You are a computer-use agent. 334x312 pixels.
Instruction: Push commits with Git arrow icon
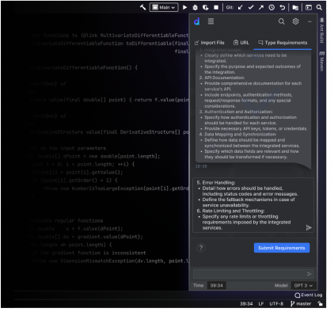261,7
